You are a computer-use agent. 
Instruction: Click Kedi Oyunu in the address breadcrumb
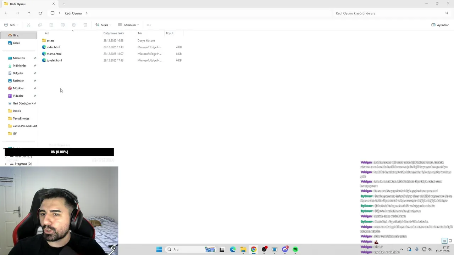(x=73, y=13)
